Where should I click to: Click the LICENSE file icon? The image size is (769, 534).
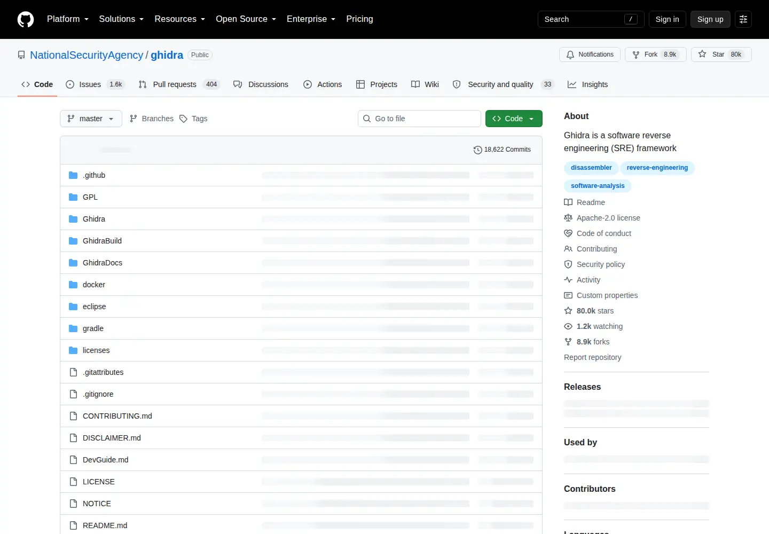click(73, 482)
